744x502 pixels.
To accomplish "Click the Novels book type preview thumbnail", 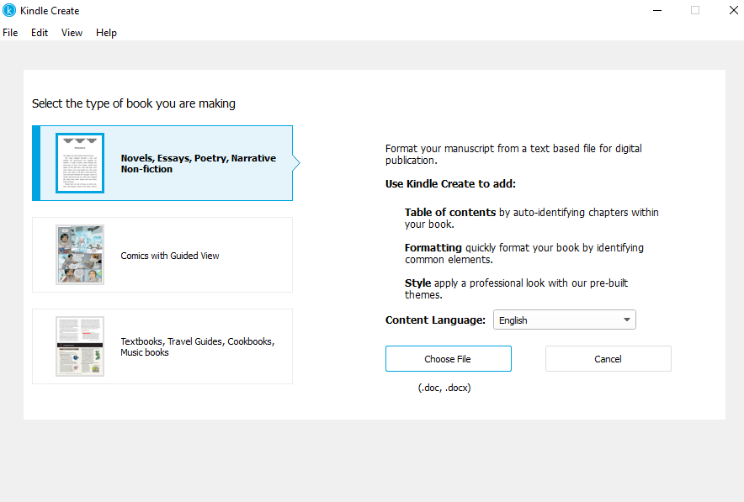I will [79, 163].
